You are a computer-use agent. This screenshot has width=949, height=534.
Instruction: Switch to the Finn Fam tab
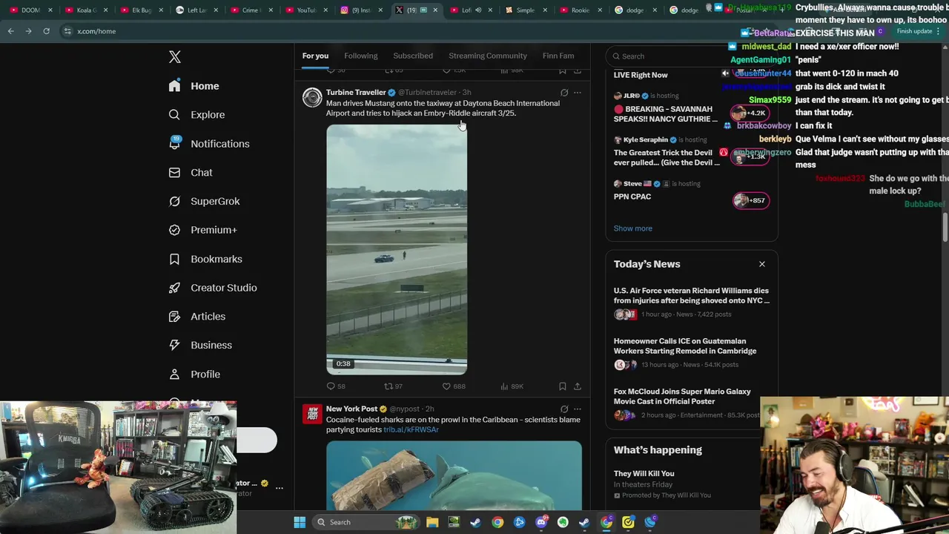point(558,56)
